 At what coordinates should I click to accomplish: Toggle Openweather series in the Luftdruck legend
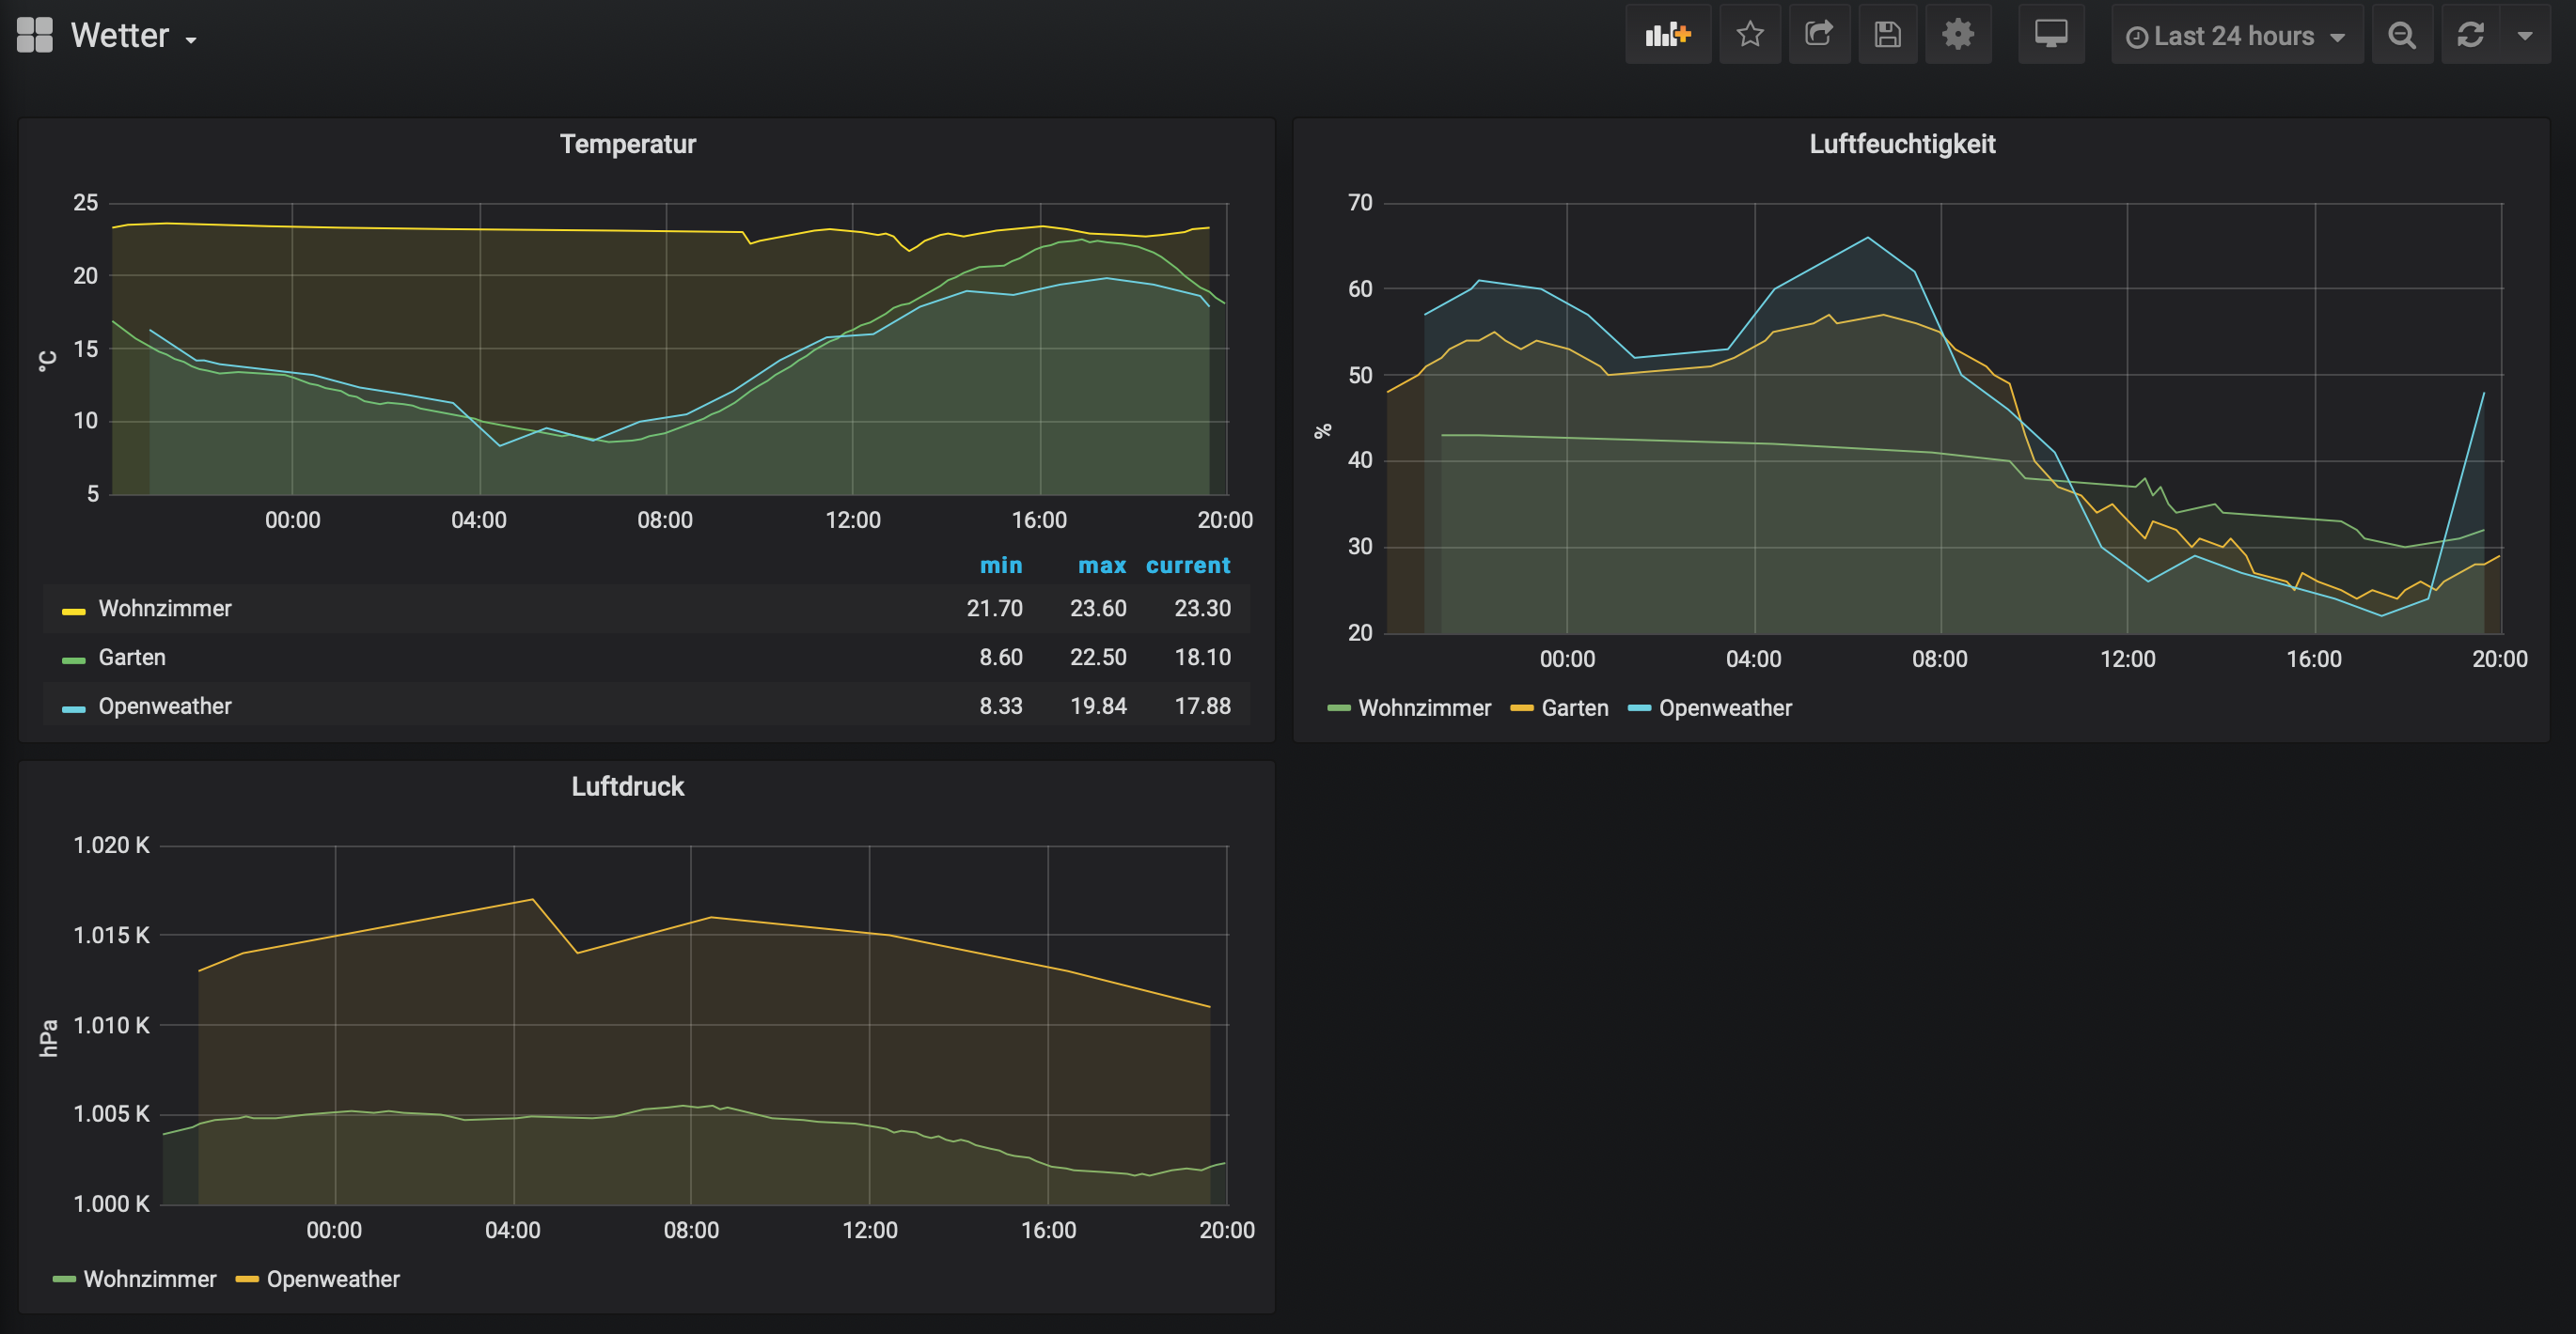(x=332, y=1279)
